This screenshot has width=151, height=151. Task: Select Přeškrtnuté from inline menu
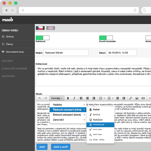(100, 125)
